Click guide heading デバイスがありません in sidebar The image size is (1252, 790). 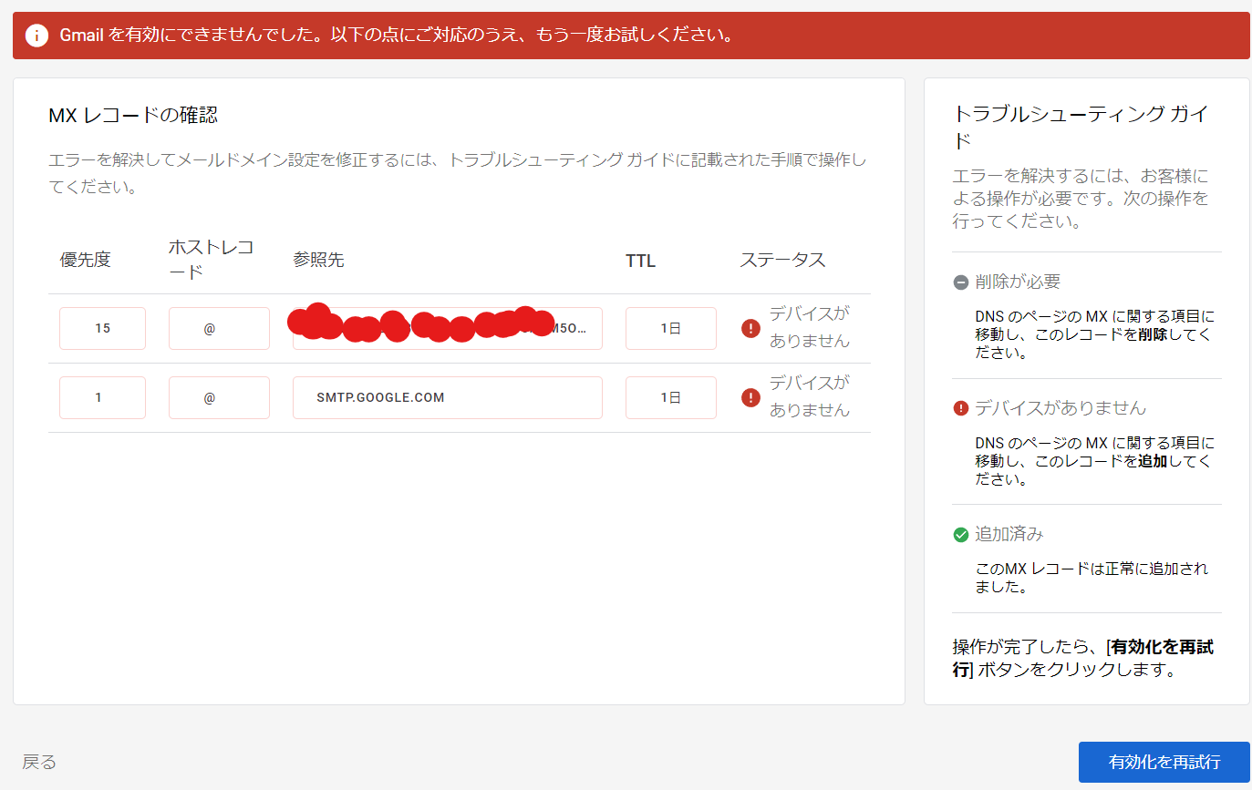[x=1061, y=408]
